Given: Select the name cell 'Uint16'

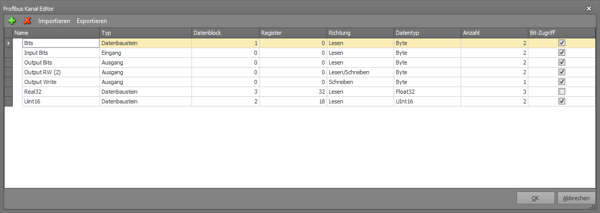Looking at the screenshot, I should coord(61,101).
